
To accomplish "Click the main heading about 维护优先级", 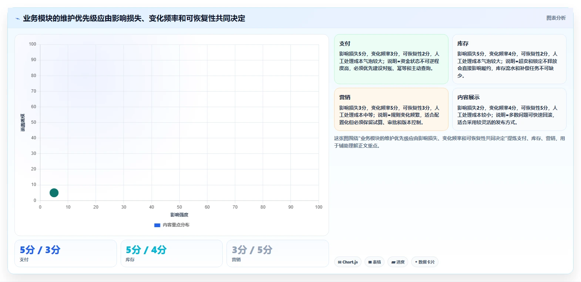I will (134, 19).
